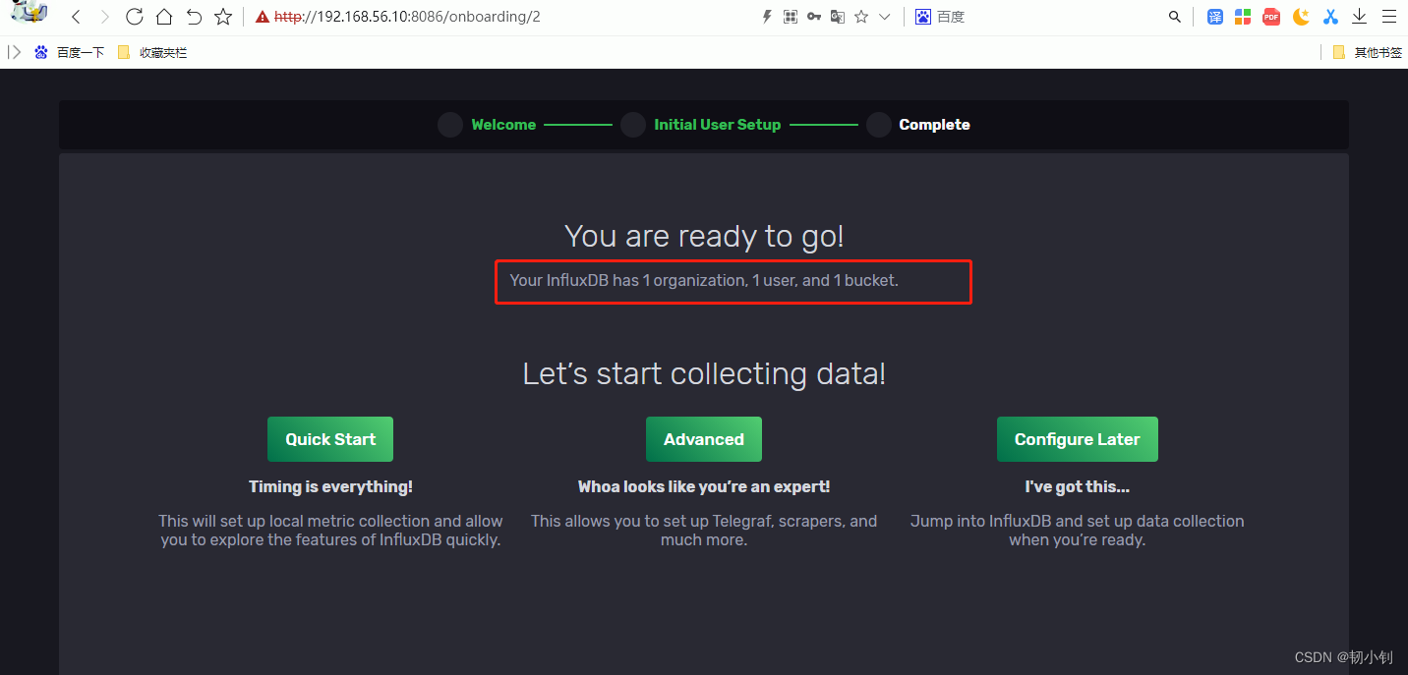Open the browser hamburger menu
The image size is (1408, 675).
(1388, 17)
